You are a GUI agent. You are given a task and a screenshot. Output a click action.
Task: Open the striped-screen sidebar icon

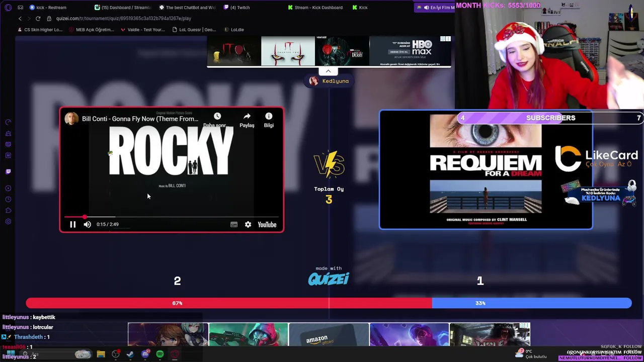(x=8, y=144)
